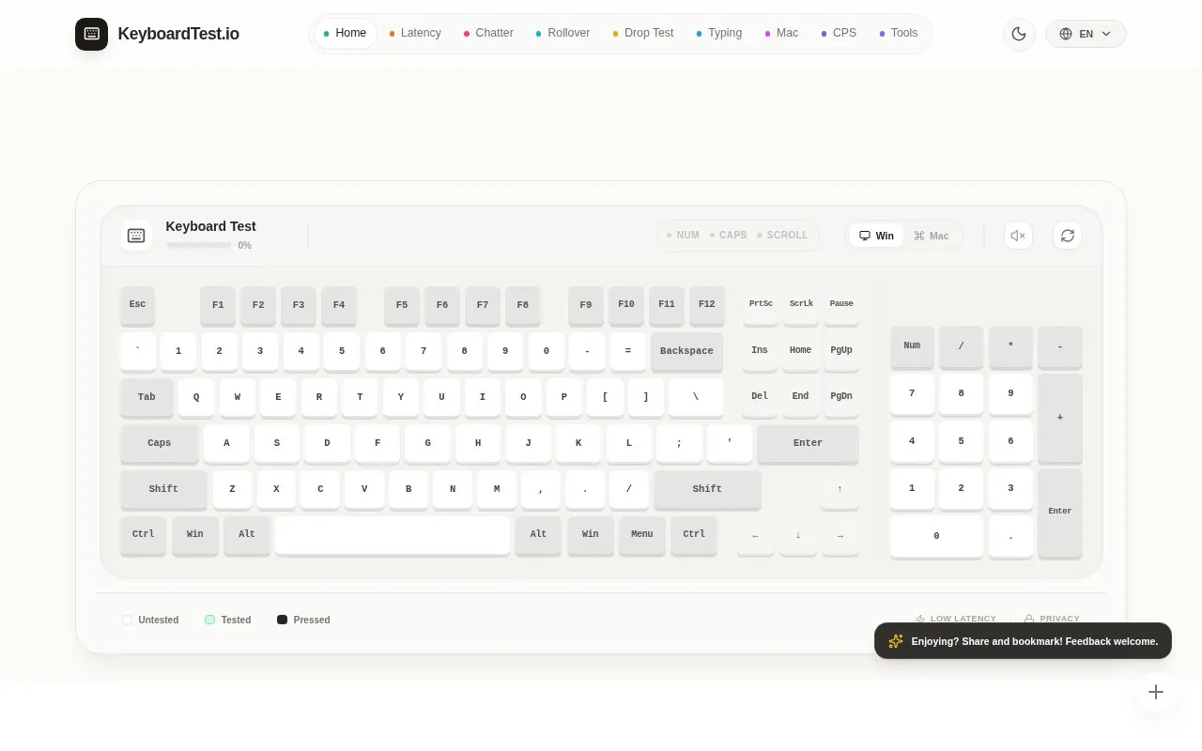Select the Rollover tab
This screenshot has height=751, width=1202.
click(x=562, y=33)
